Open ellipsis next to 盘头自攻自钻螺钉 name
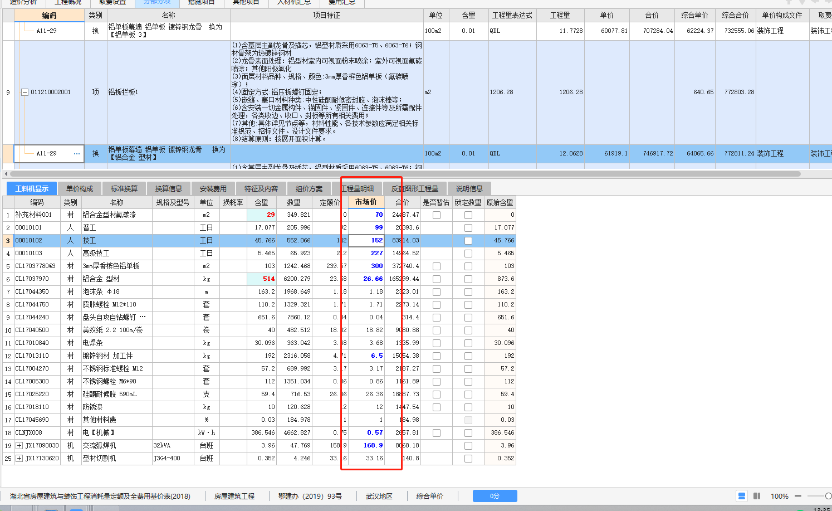832x511 pixels. pyautogui.click(x=143, y=317)
